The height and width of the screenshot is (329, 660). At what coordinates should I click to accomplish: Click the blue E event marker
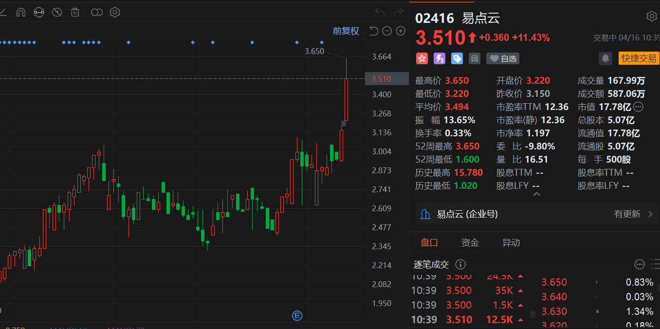[x=297, y=316]
